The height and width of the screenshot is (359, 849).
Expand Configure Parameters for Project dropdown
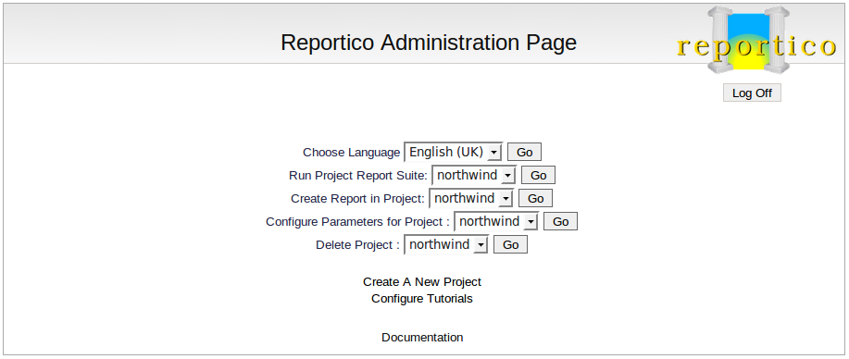tap(496, 221)
